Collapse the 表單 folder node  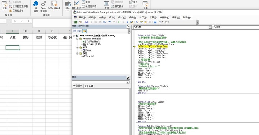(77, 47)
